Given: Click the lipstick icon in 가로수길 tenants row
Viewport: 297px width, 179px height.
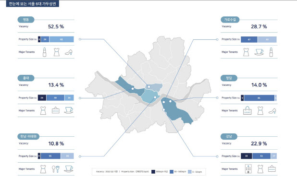Looking at the screenshot, I should [271, 52].
